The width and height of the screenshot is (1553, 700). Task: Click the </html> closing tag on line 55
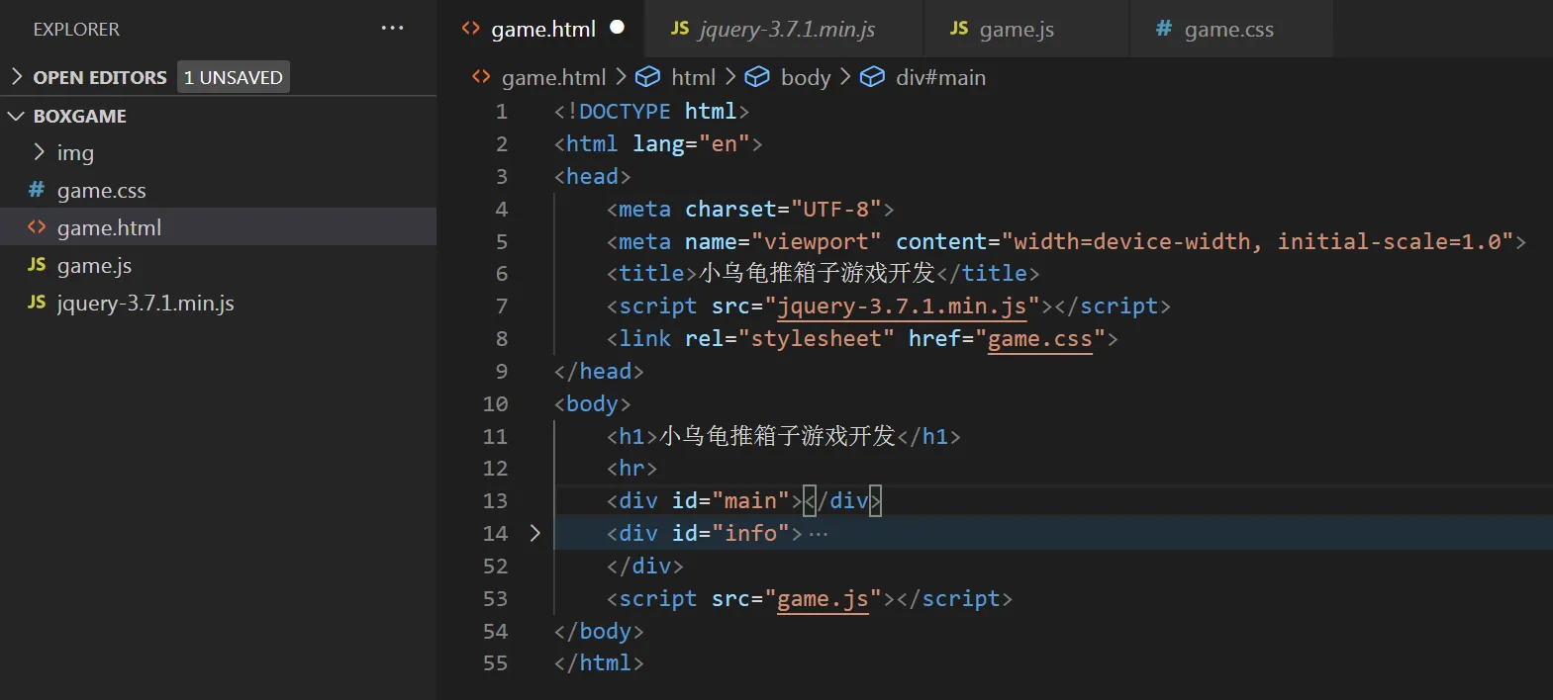599,663
